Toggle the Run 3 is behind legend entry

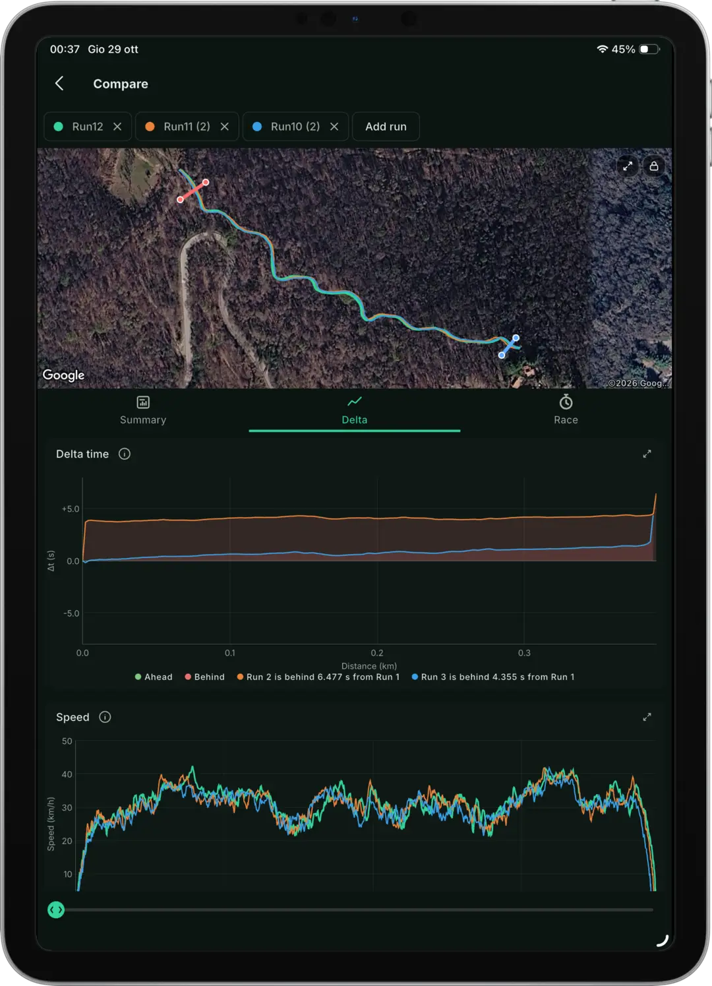[x=493, y=677]
